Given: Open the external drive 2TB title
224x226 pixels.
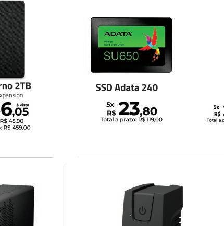Looking at the screenshot, I should [15, 86].
